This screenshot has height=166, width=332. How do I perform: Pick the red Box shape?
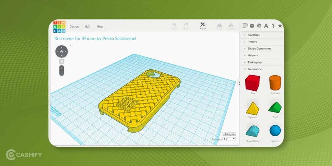click(252, 83)
